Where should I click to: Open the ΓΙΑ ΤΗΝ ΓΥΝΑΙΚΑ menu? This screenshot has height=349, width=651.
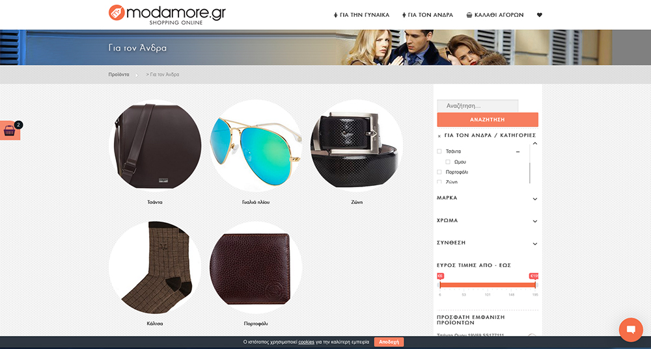coord(361,15)
